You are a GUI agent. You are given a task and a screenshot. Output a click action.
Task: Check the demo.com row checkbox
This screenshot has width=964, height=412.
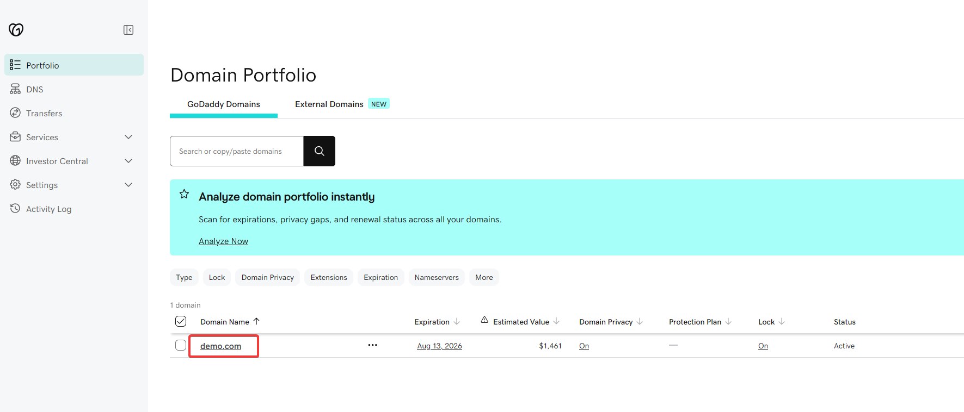[181, 345]
